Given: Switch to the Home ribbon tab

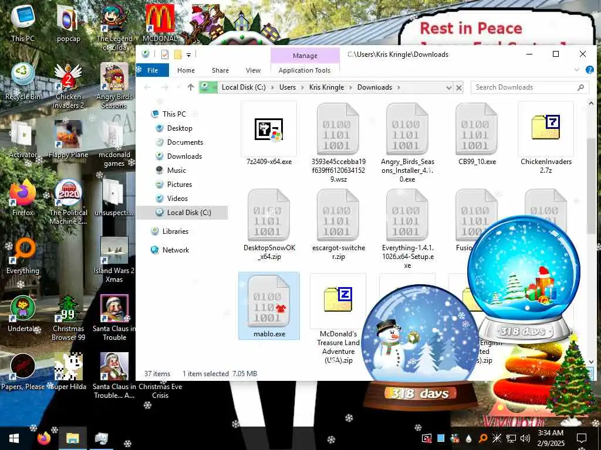Looking at the screenshot, I should pyautogui.click(x=186, y=70).
